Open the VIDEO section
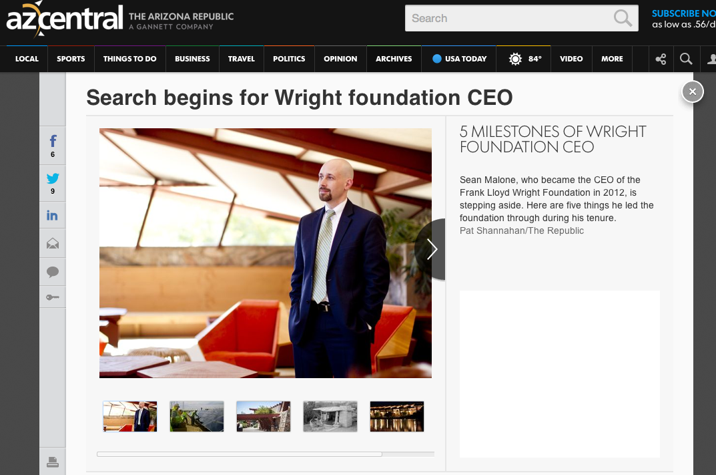The image size is (716, 475). point(571,59)
